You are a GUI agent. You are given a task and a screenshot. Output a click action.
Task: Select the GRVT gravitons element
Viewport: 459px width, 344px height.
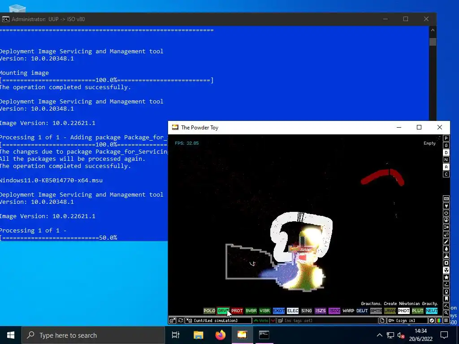[223, 311]
